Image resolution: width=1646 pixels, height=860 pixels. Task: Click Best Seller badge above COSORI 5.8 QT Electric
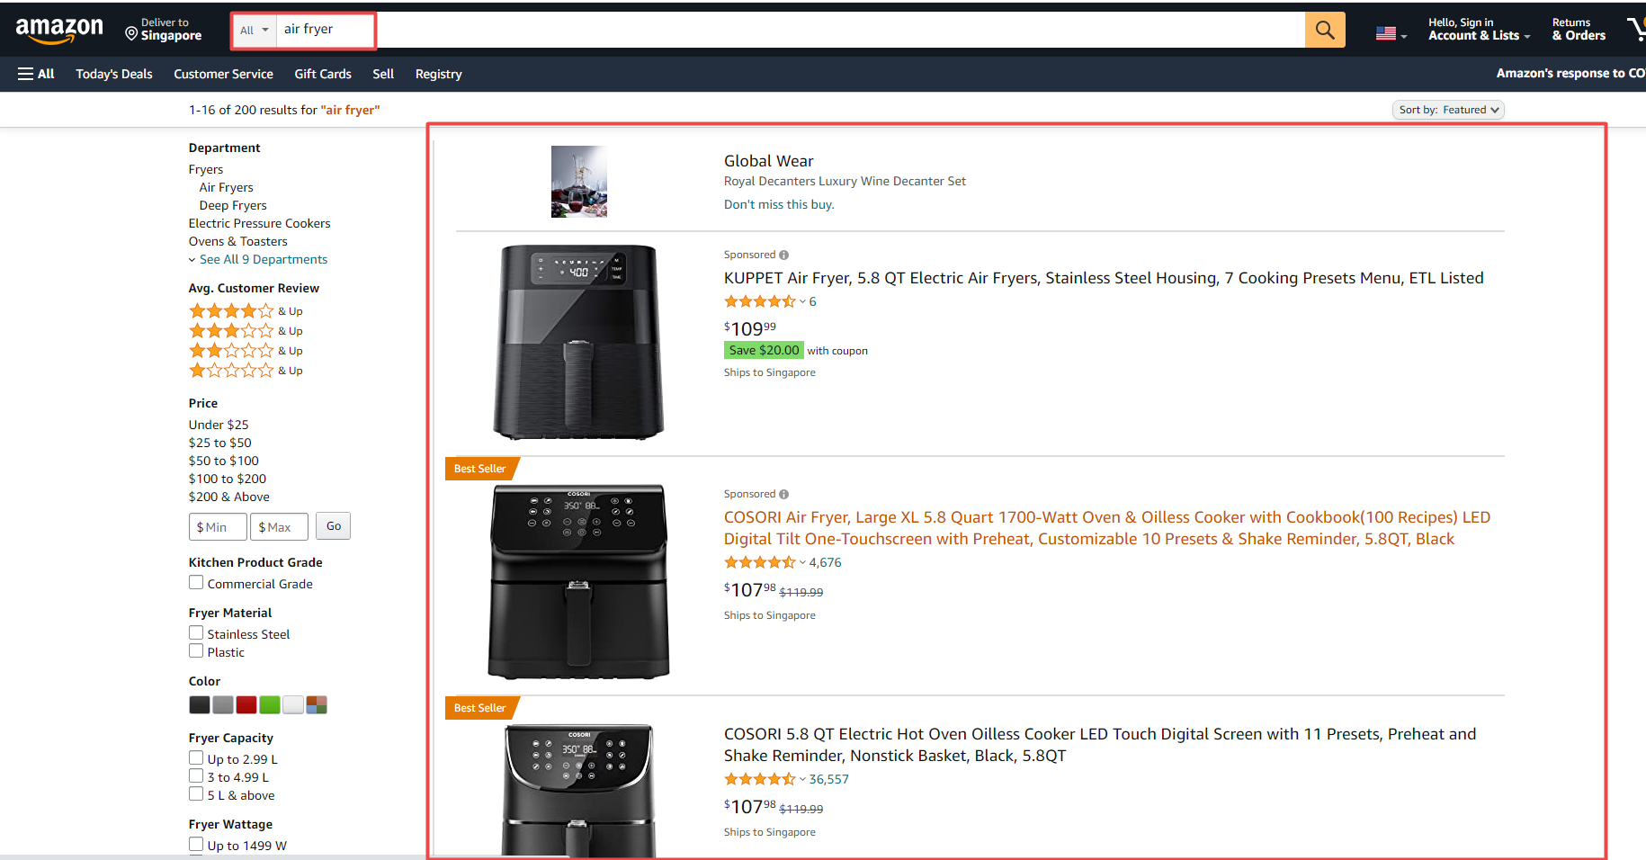480,708
